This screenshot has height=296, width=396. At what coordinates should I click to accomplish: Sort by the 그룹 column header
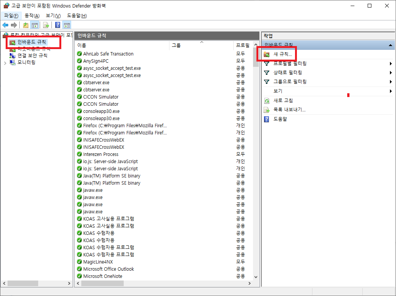pos(201,45)
